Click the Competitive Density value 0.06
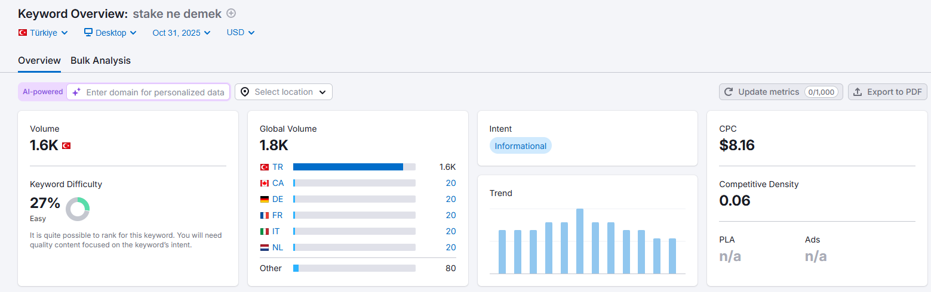The height and width of the screenshot is (292, 931). pos(735,200)
